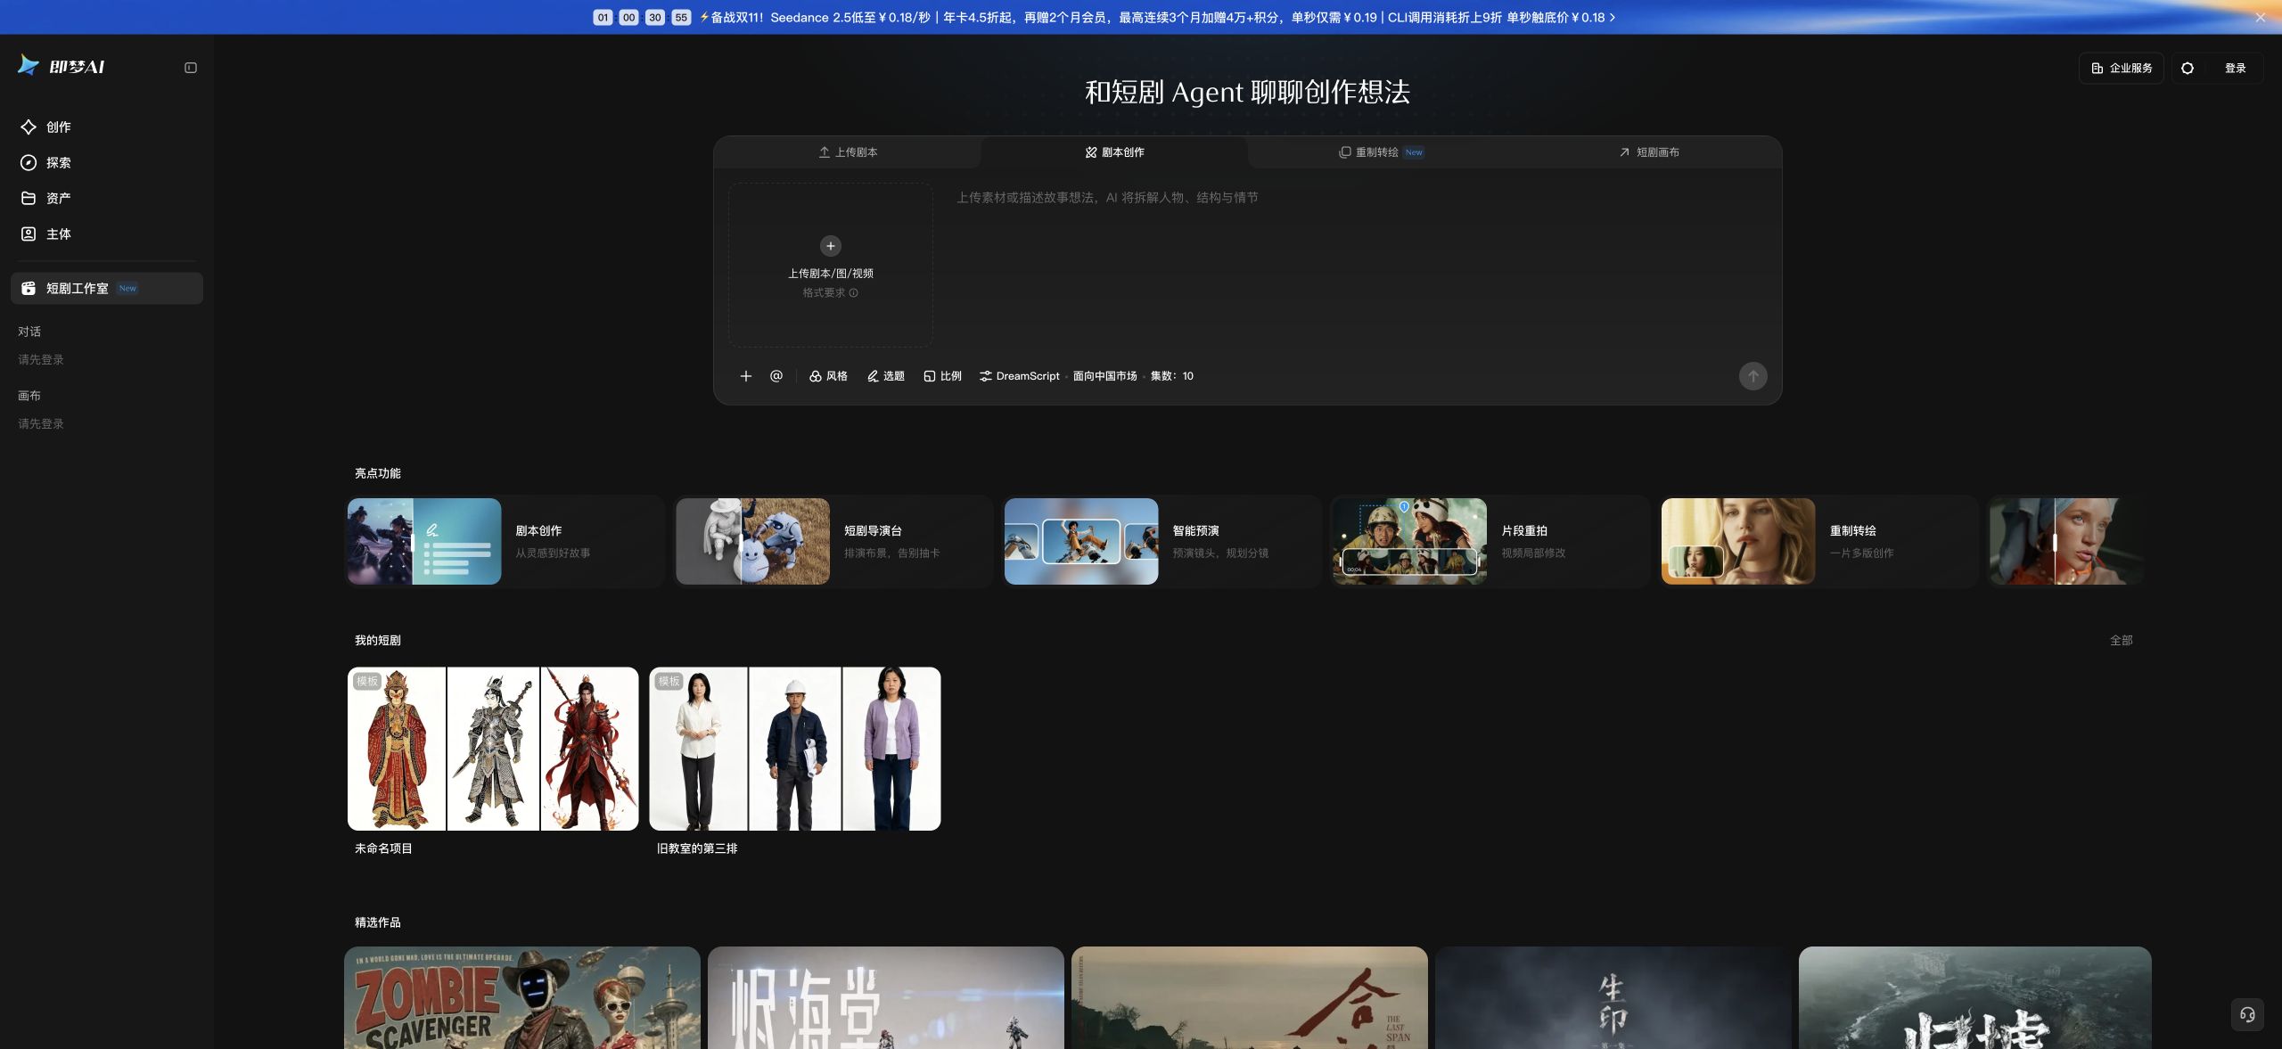Open the 风格 style selector

828,376
